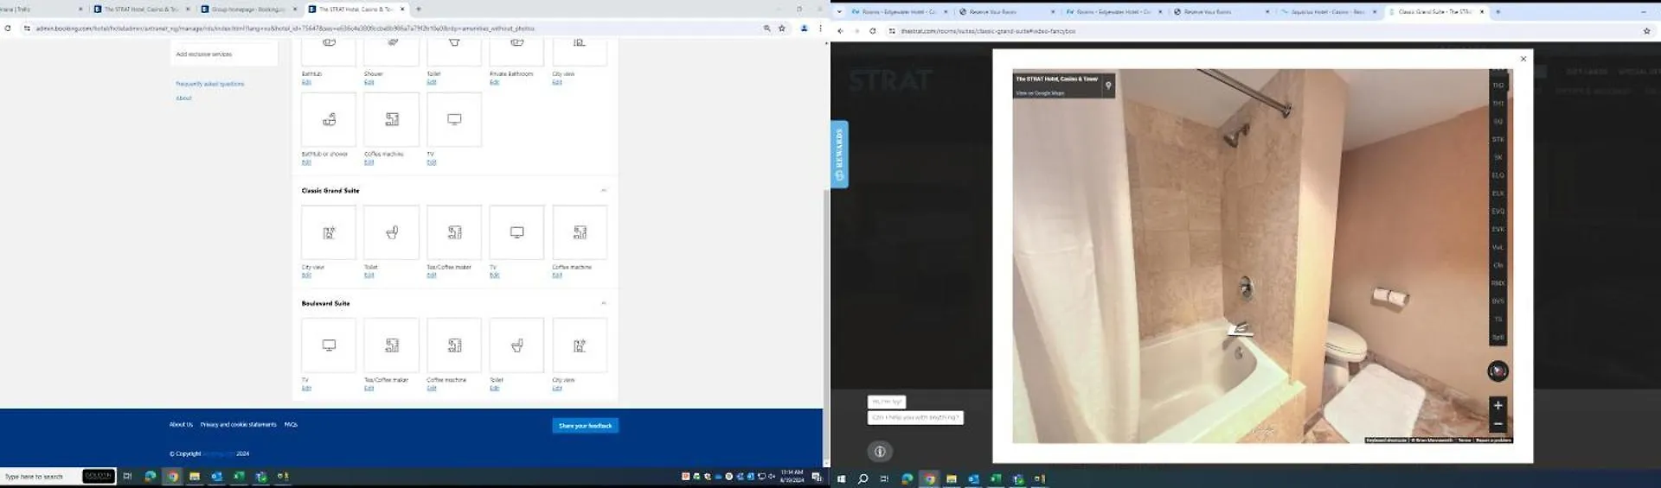Bookmark the STRAT page with the star icon

(x=1646, y=31)
